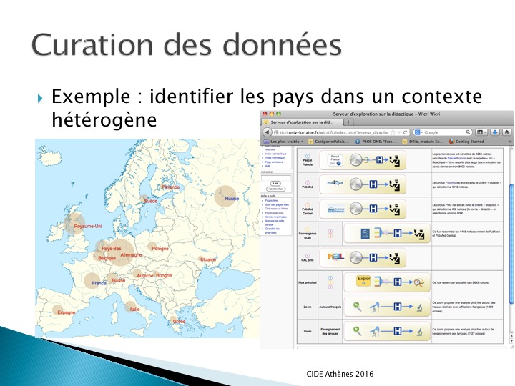Open the Les plus visités bookmark folder

[x=284, y=142]
